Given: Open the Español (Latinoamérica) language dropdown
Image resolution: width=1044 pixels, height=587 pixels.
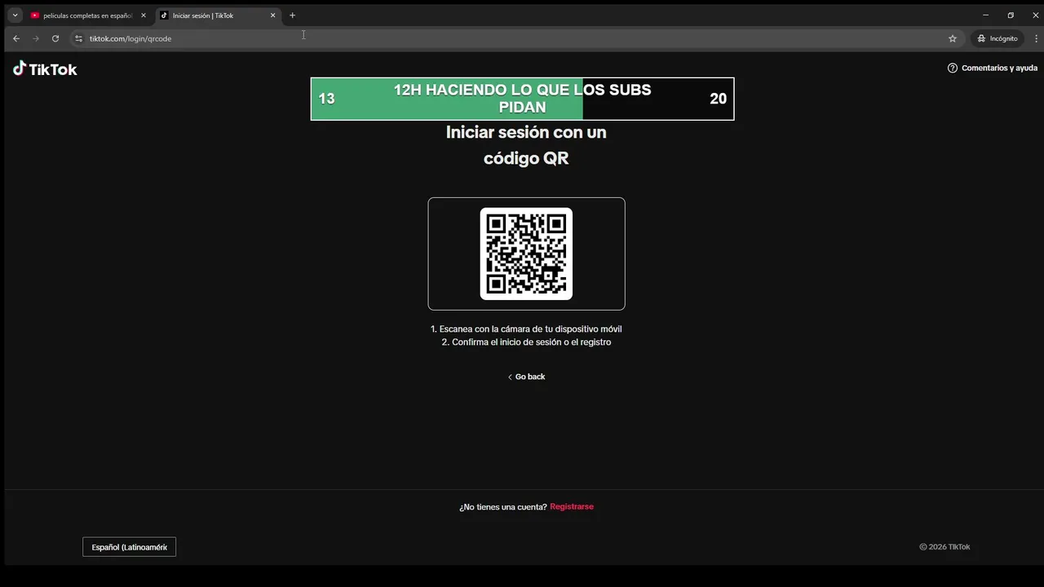Looking at the screenshot, I should 129,547.
